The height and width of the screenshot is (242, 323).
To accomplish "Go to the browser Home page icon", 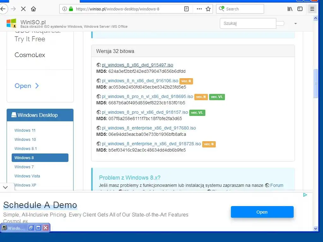I will (x=33, y=9).
